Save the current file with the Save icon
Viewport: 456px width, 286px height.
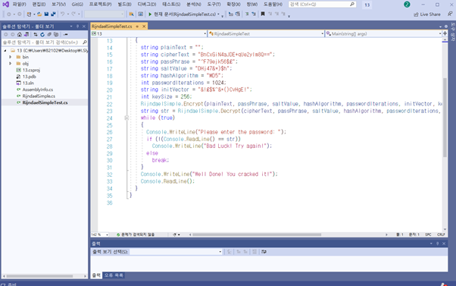tap(46, 14)
